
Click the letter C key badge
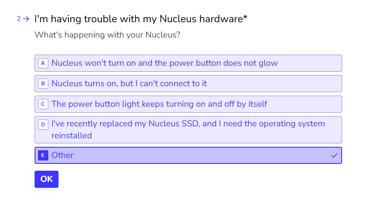coord(43,104)
